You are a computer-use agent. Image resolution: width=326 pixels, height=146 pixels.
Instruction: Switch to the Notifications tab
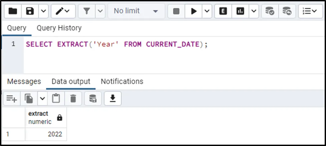[122, 81]
